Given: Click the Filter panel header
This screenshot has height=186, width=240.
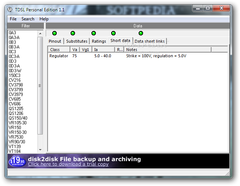Looking at the screenshot, I should [x=26, y=26].
